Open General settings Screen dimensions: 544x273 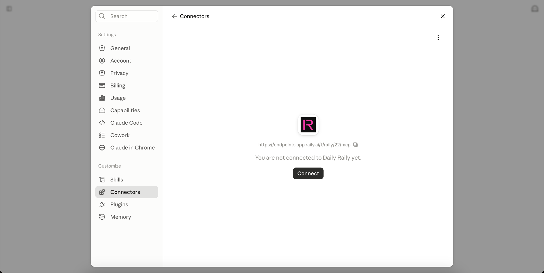pyautogui.click(x=127, y=48)
